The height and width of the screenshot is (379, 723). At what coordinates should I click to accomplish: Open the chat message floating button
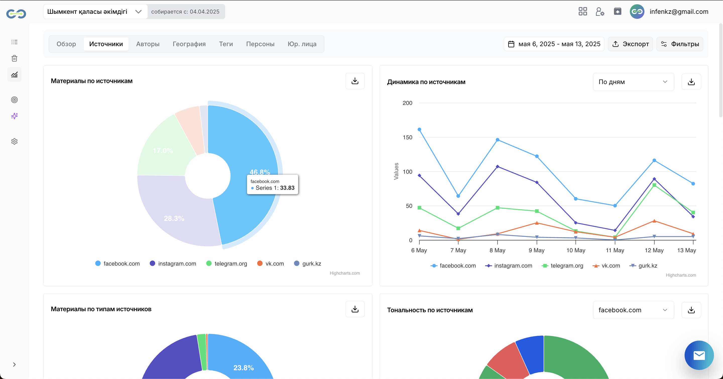pos(699,355)
